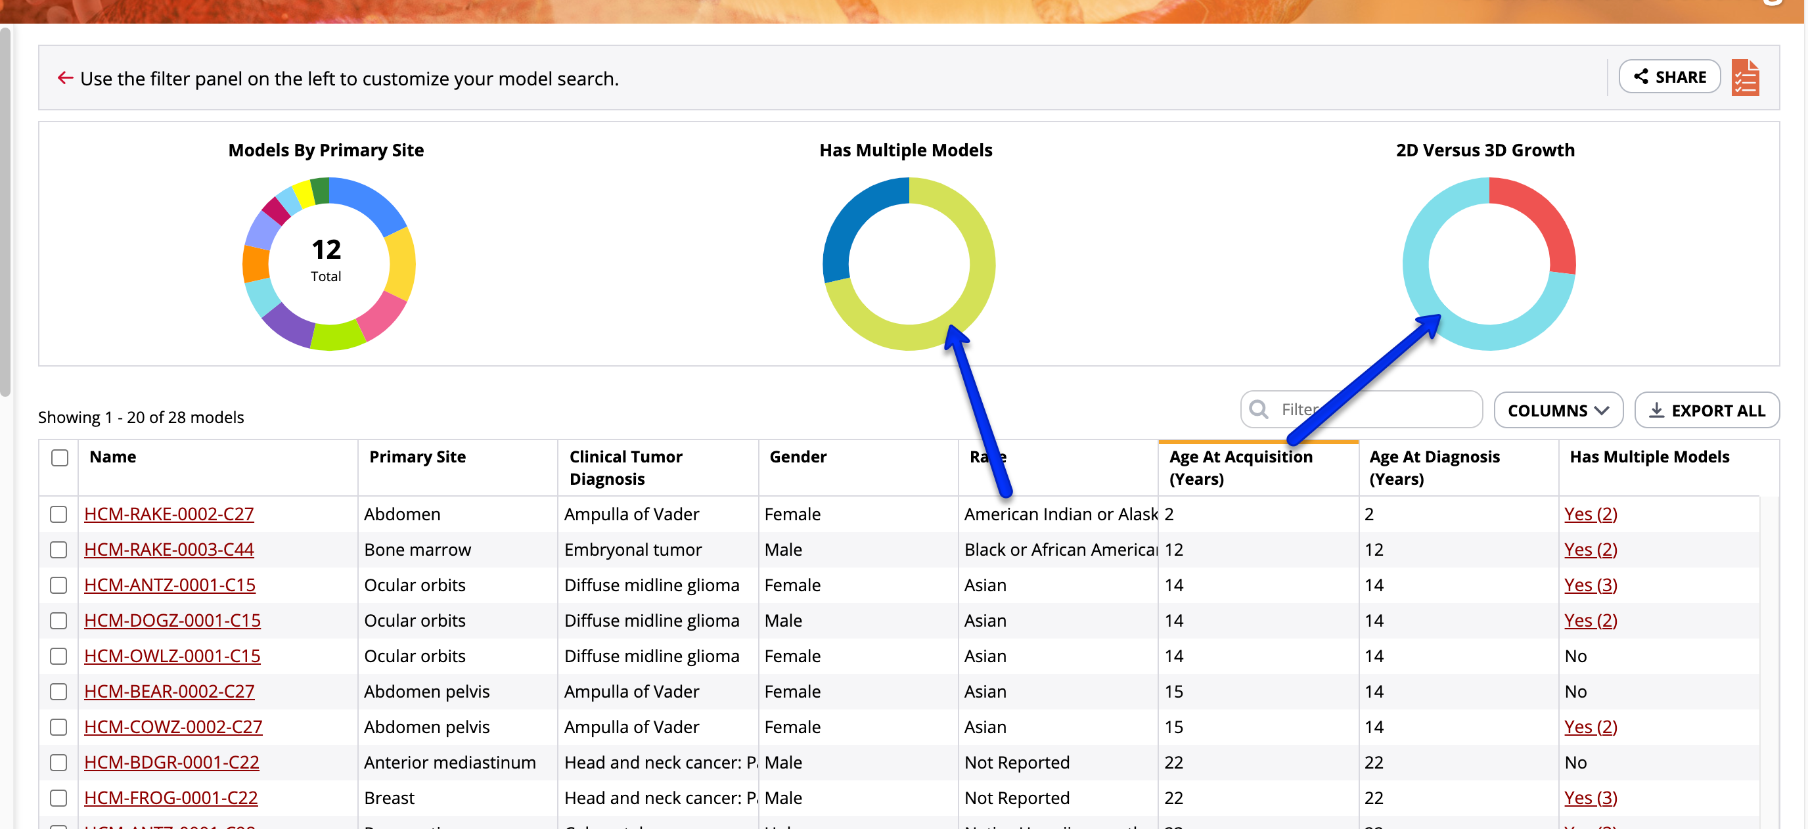Click the Yes (2) link for HCM-COWZ-0002-C27
The width and height of the screenshot is (1808, 829).
[1591, 727]
